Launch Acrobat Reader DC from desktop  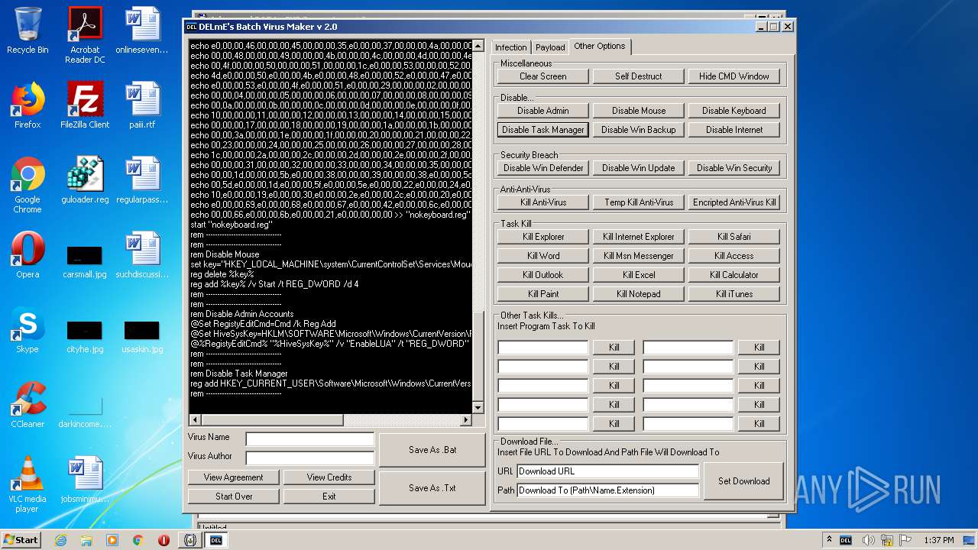(x=85, y=35)
